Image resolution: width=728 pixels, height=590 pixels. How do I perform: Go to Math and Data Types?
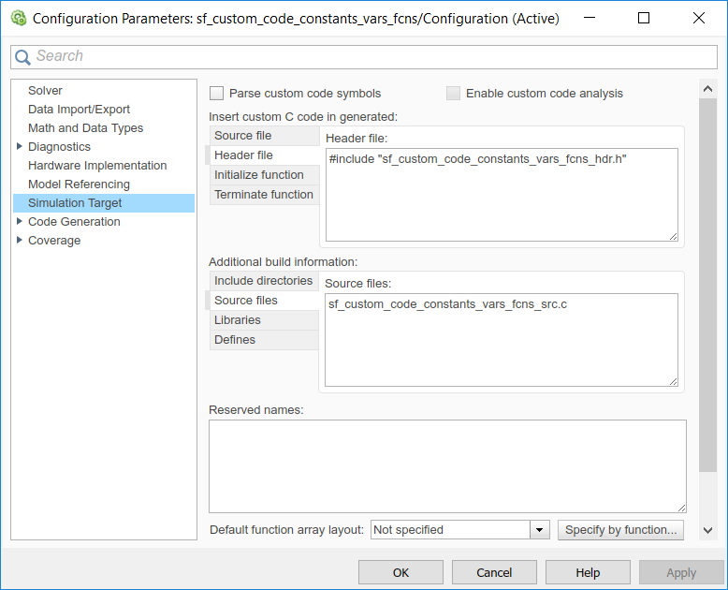[x=85, y=127]
